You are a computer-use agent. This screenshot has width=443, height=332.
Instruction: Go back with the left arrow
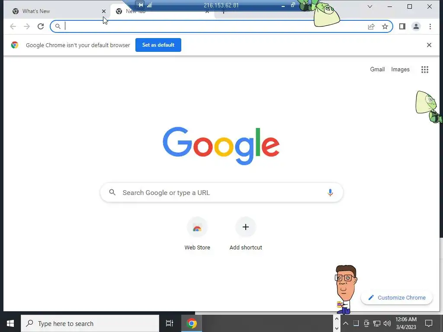point(13,26)
